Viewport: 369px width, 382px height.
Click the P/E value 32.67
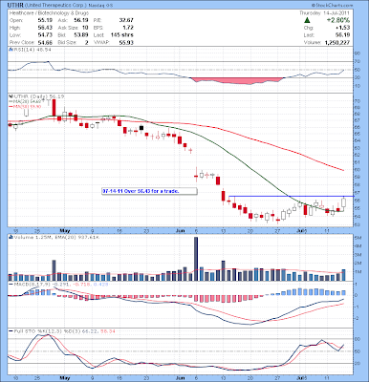coord(126,20)
